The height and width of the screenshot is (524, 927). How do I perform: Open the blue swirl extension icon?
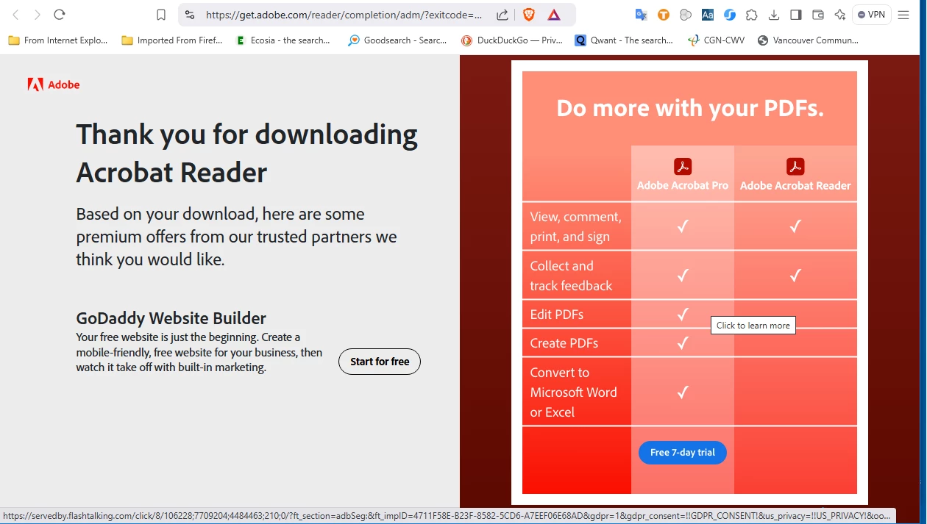(730, 15)
